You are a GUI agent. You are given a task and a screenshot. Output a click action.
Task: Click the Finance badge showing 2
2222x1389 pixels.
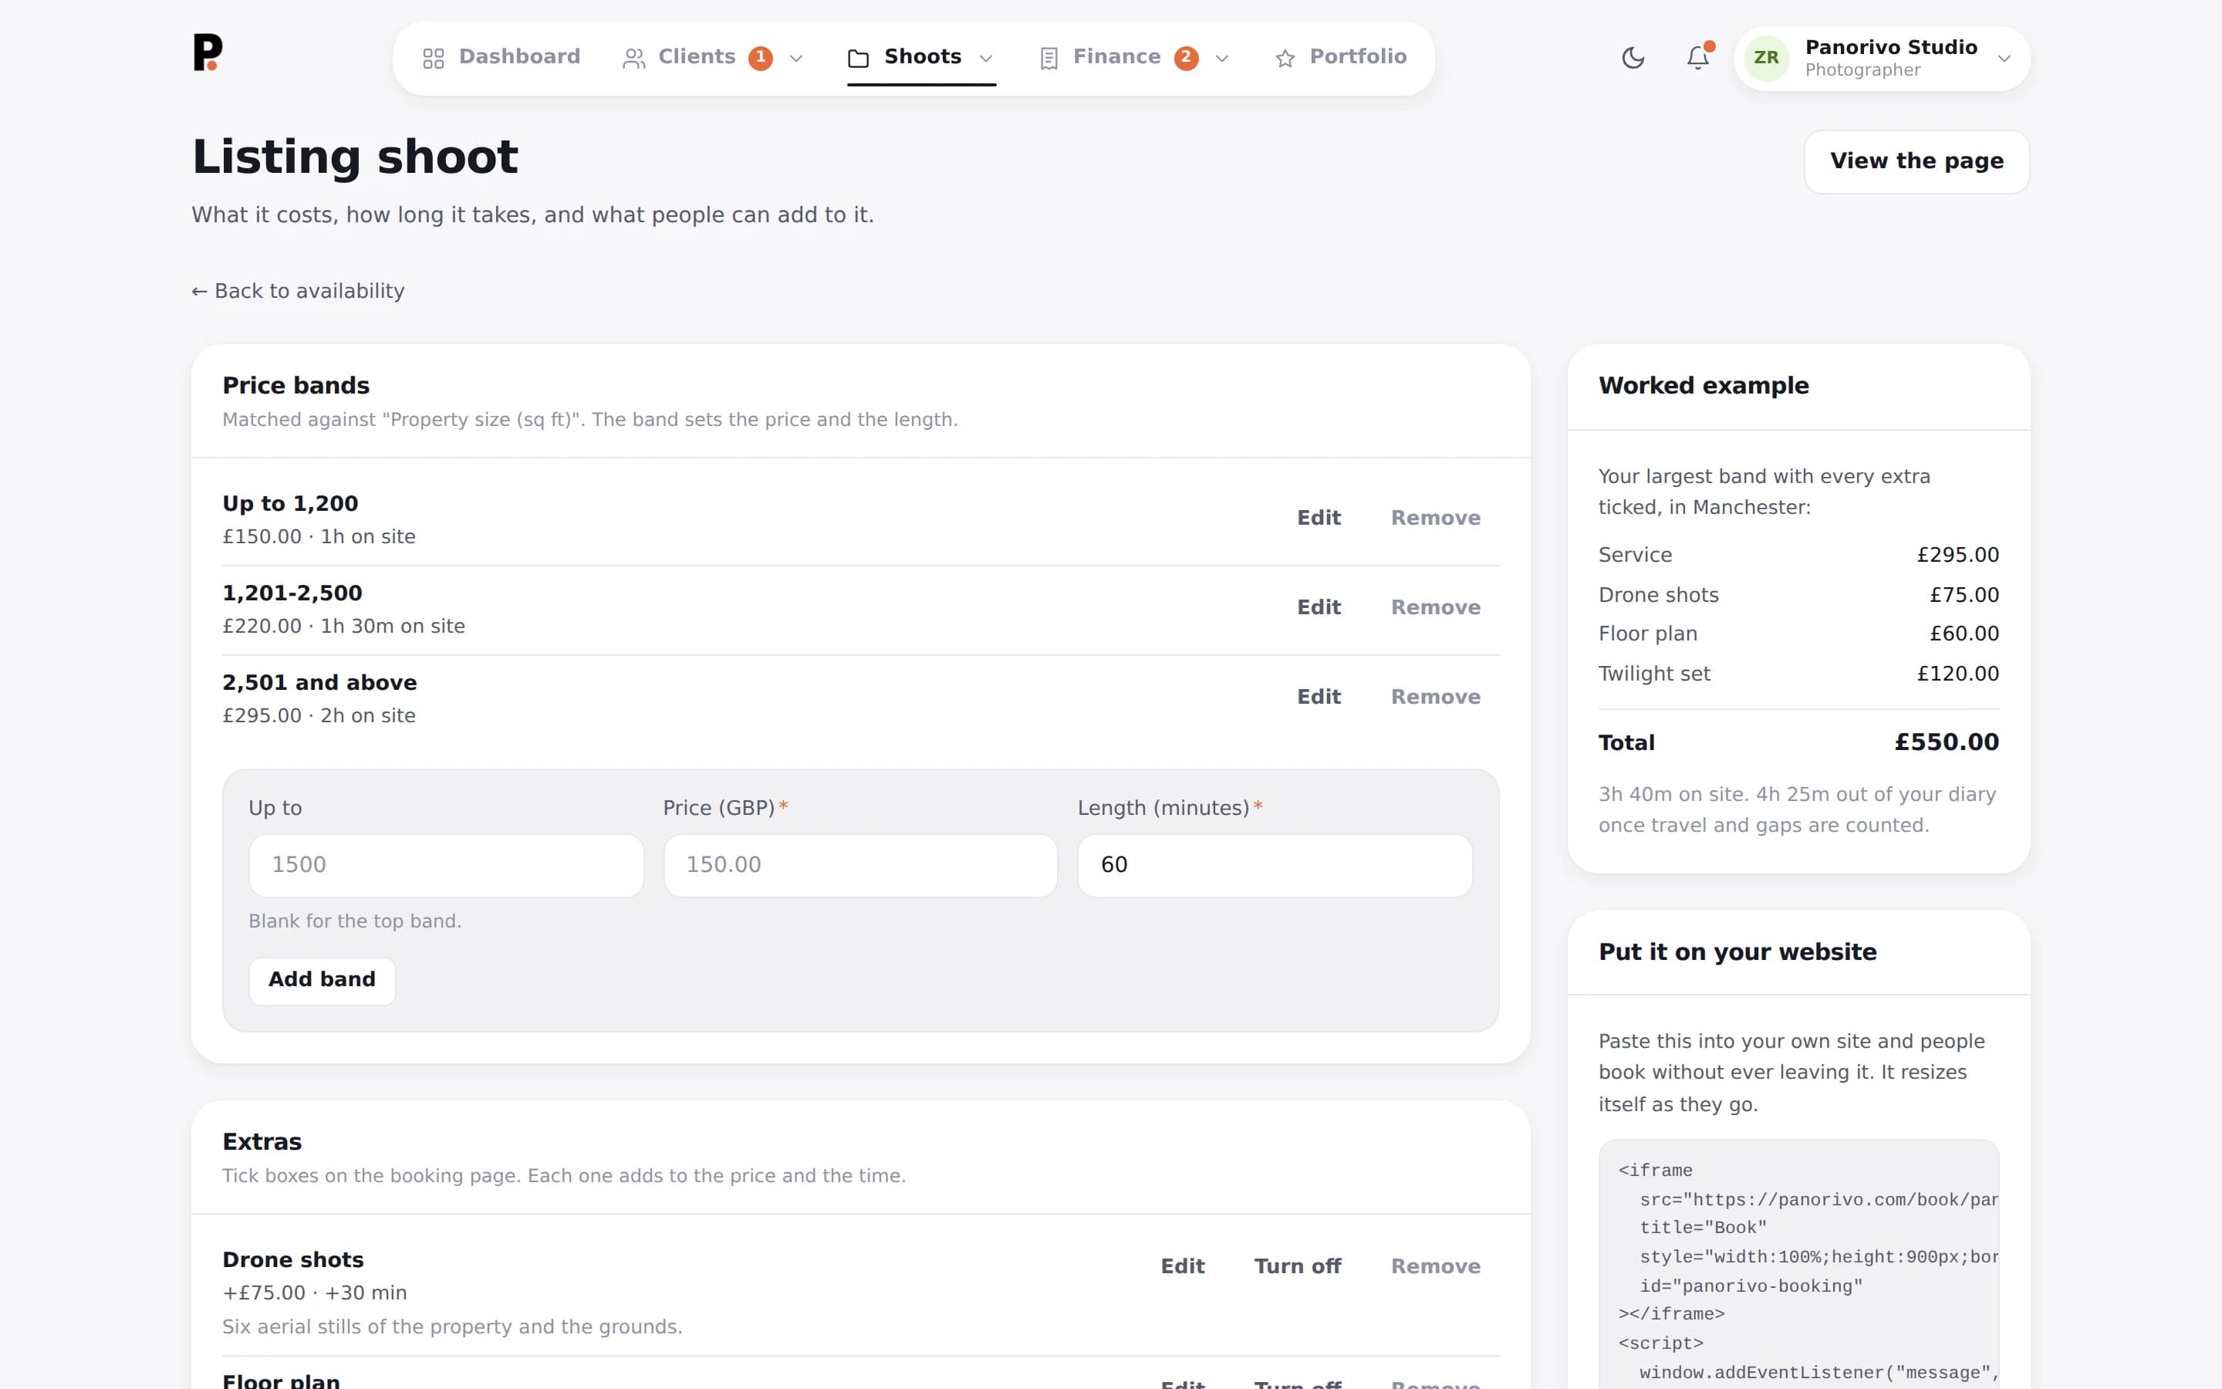click(1187, 58)
